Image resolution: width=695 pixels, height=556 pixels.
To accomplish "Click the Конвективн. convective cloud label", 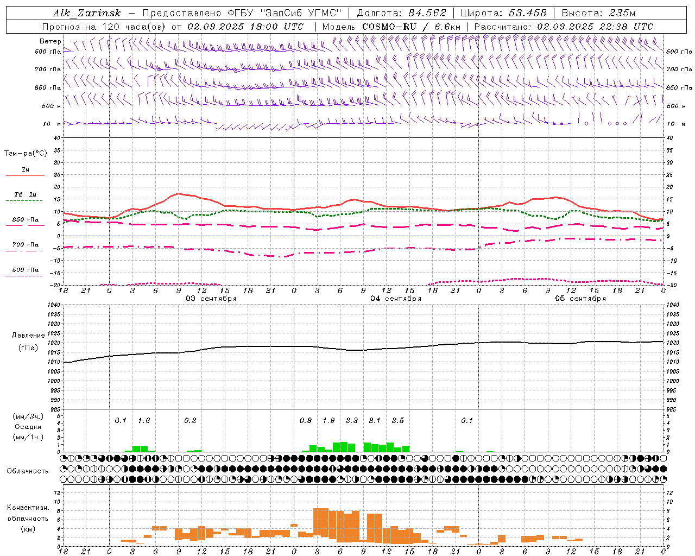I will [28, 508].
